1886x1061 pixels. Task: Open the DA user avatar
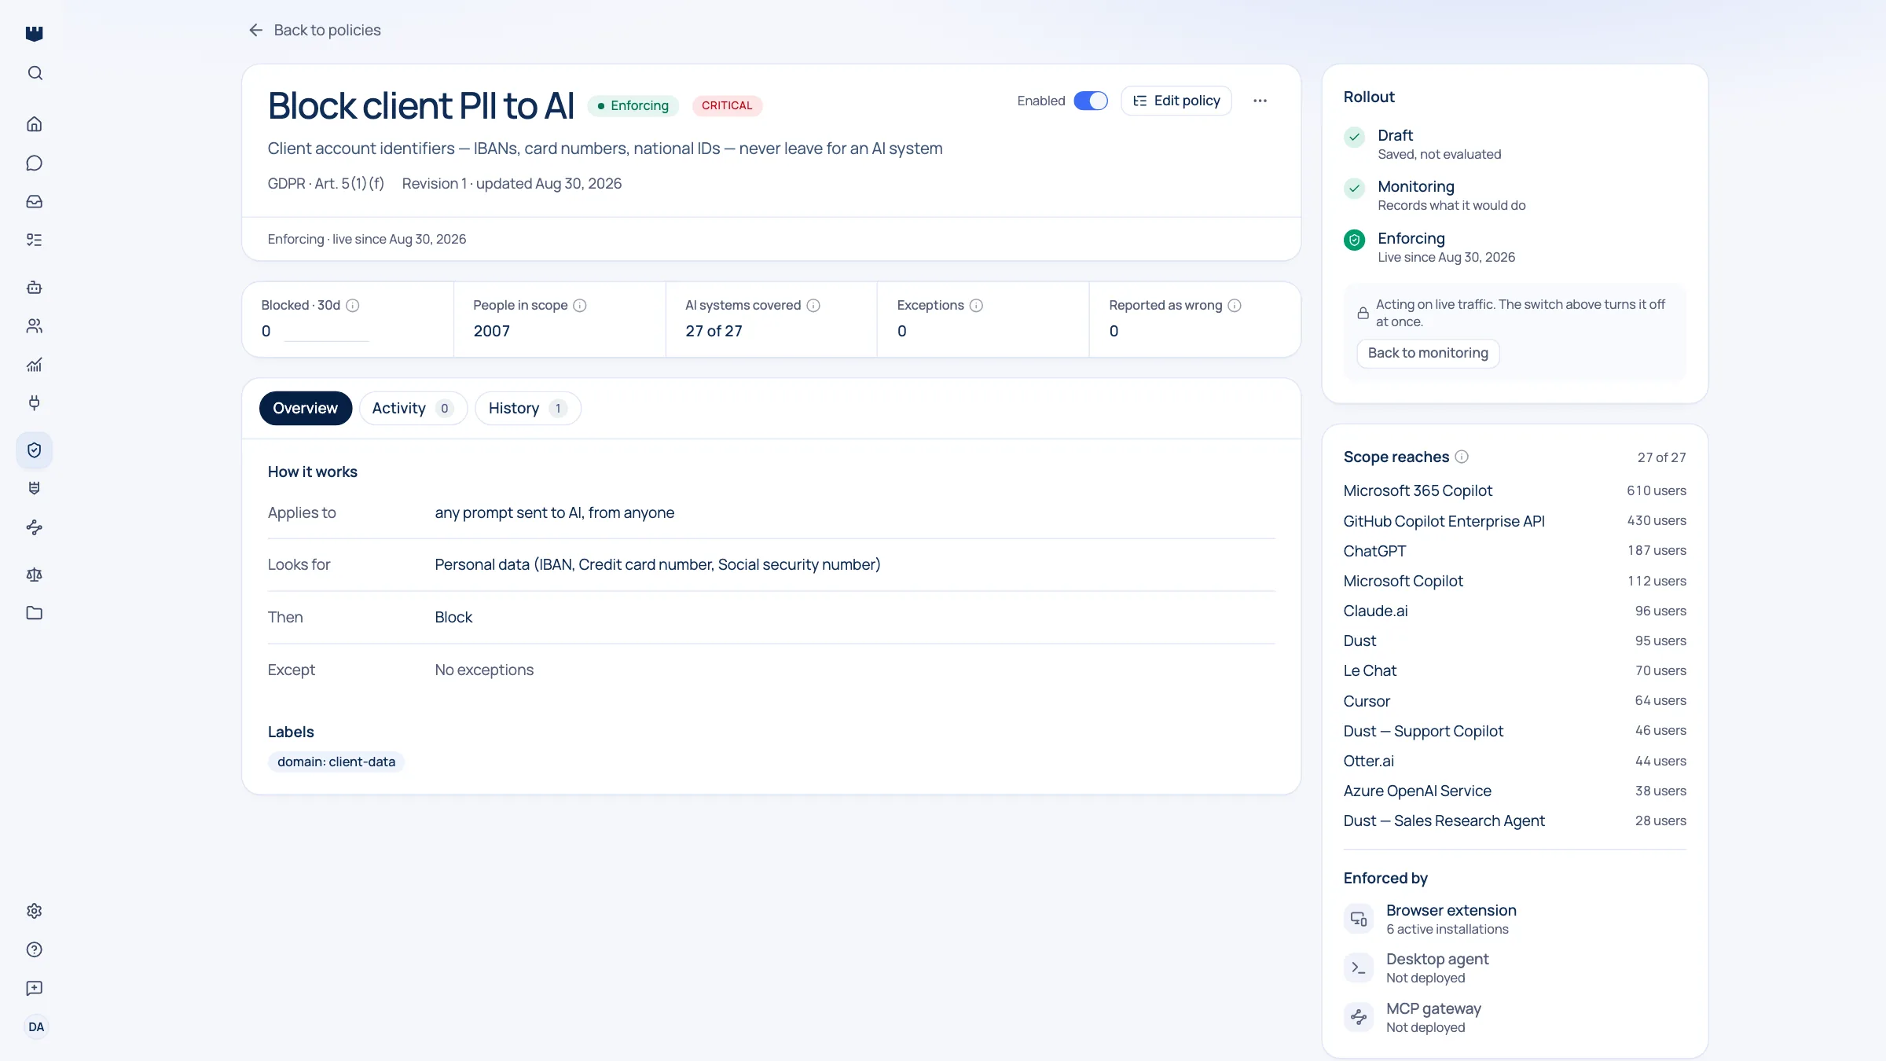pos(36,1027)
